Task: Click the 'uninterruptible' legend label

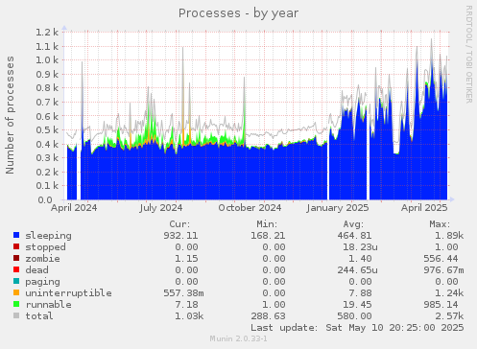Action: [68, 293]
